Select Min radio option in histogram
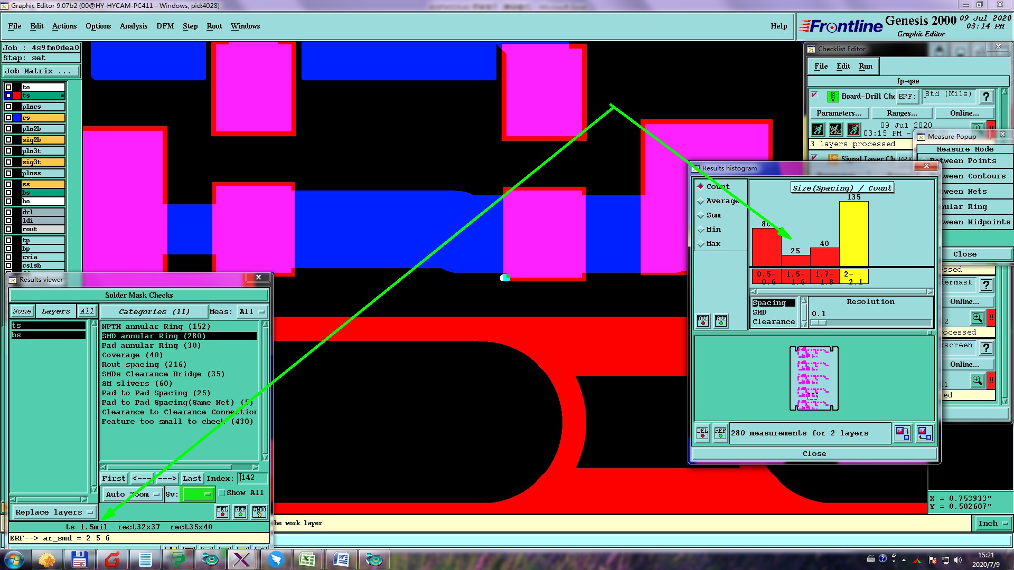 [x=709, y=230]
